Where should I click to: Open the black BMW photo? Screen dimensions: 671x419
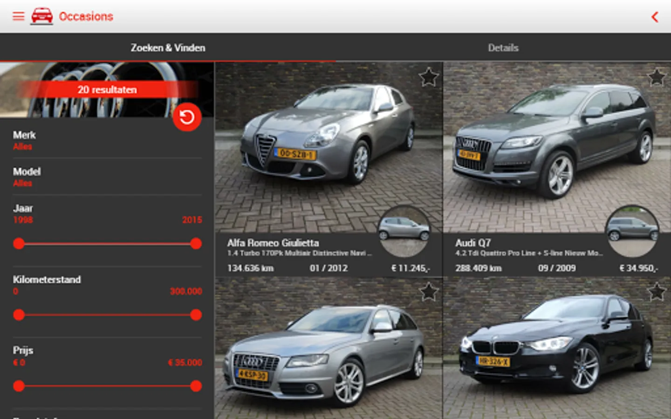coord(557,348)
